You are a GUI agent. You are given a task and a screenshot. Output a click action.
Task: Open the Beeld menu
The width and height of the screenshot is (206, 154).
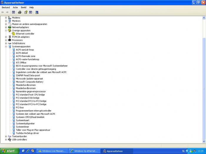click(24, 7)
